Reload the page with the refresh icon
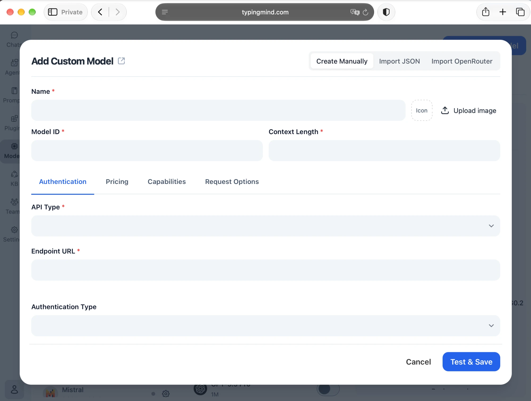 [x=366, y=12]
